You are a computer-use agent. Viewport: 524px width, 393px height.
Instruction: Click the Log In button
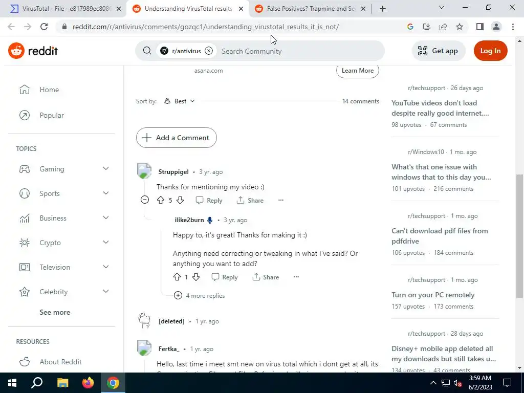490,51
